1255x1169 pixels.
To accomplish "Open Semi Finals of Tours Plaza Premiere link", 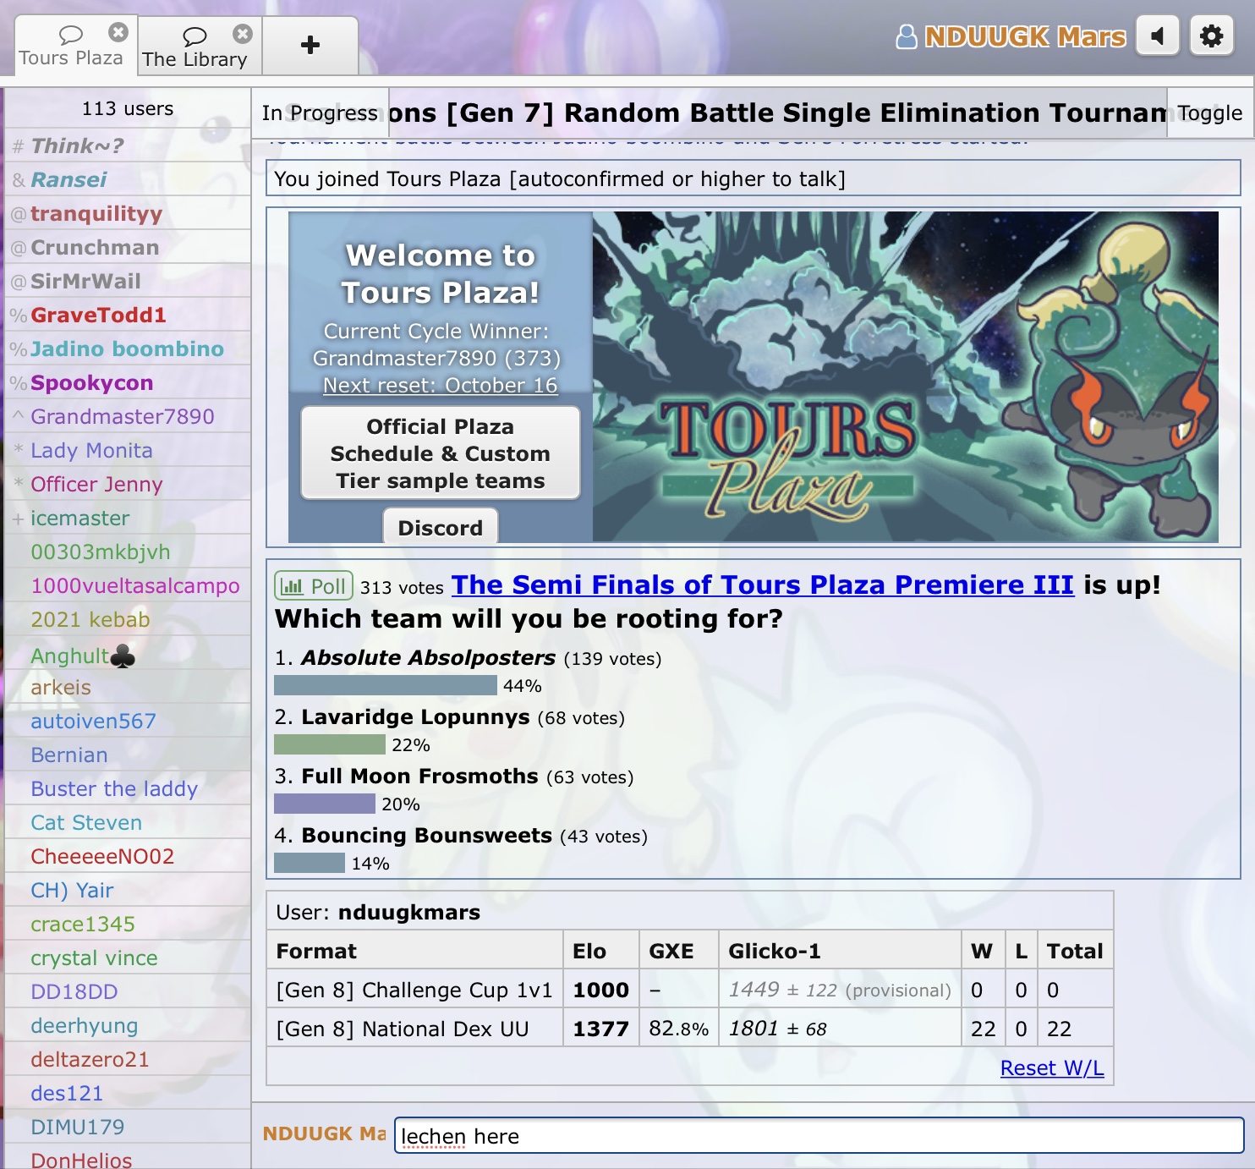I will pos(762,584).
